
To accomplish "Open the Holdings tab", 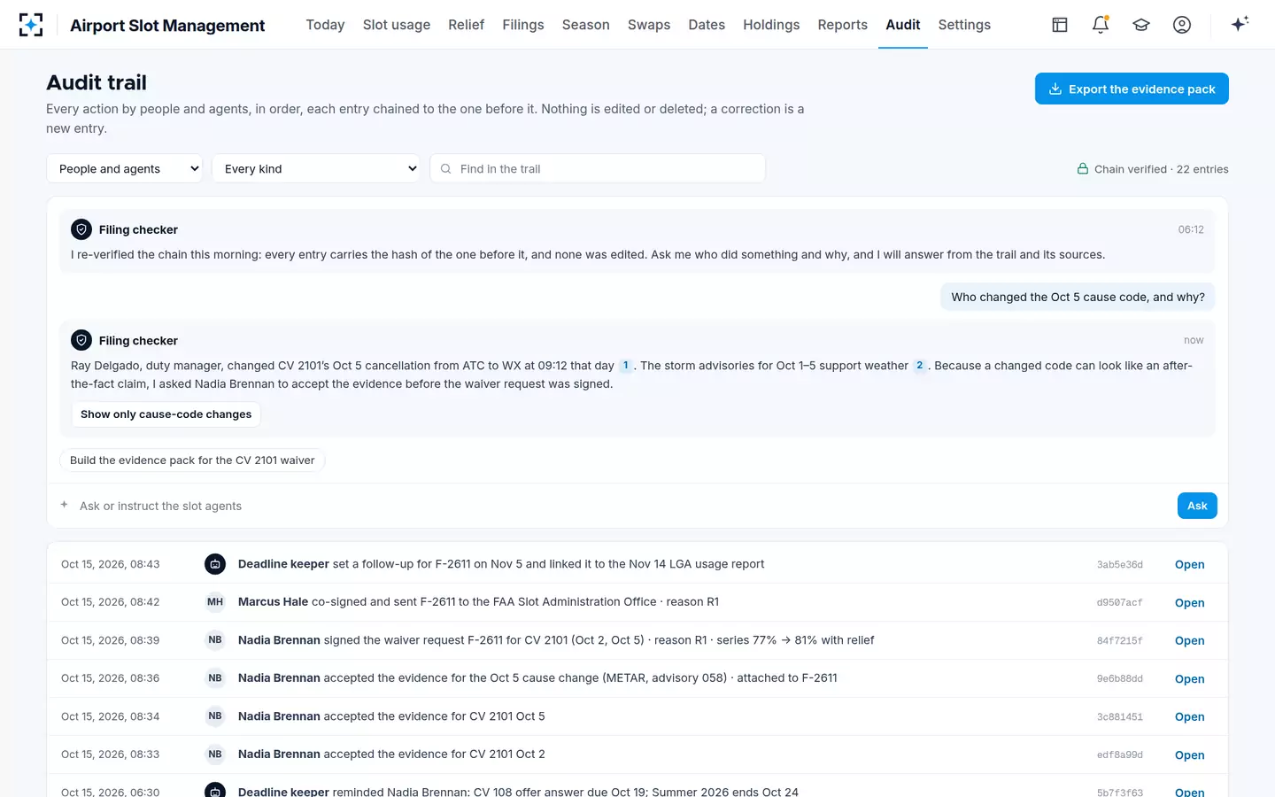I will [771, 25].
